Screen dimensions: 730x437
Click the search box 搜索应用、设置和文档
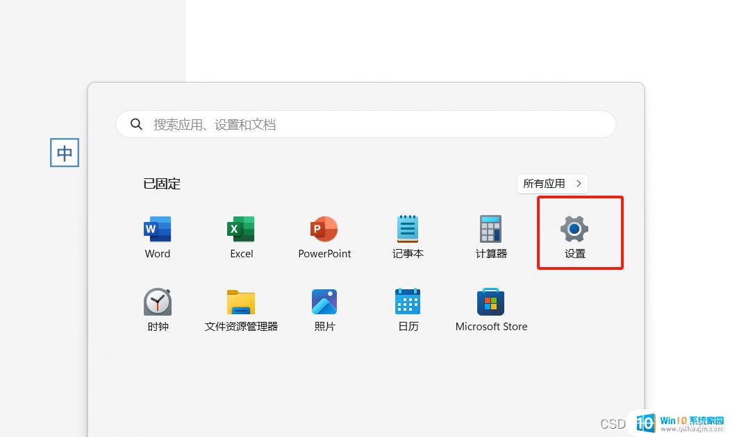point(366,124)
